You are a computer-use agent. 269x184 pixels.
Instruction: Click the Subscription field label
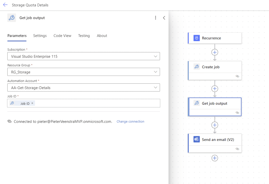coord(16,50)
